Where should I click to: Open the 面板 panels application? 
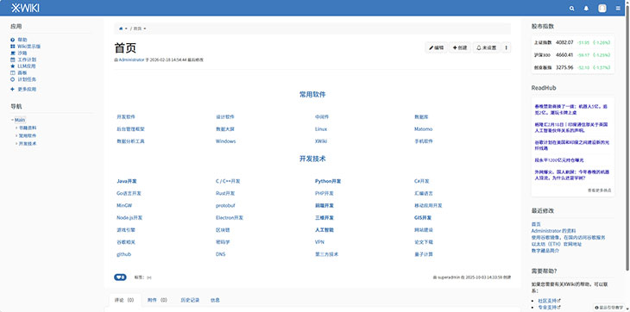[19, 72]
